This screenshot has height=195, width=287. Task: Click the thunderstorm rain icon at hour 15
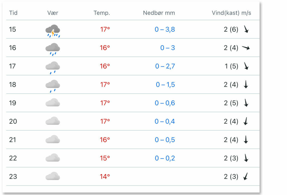[53, 31]
